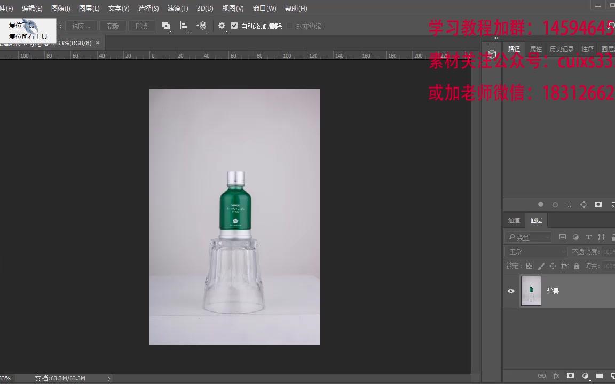Enable the 自动添加/删除 checkbox
This screenshot has width=615, height=384.
pyautogui.click(x=234, y=25)
